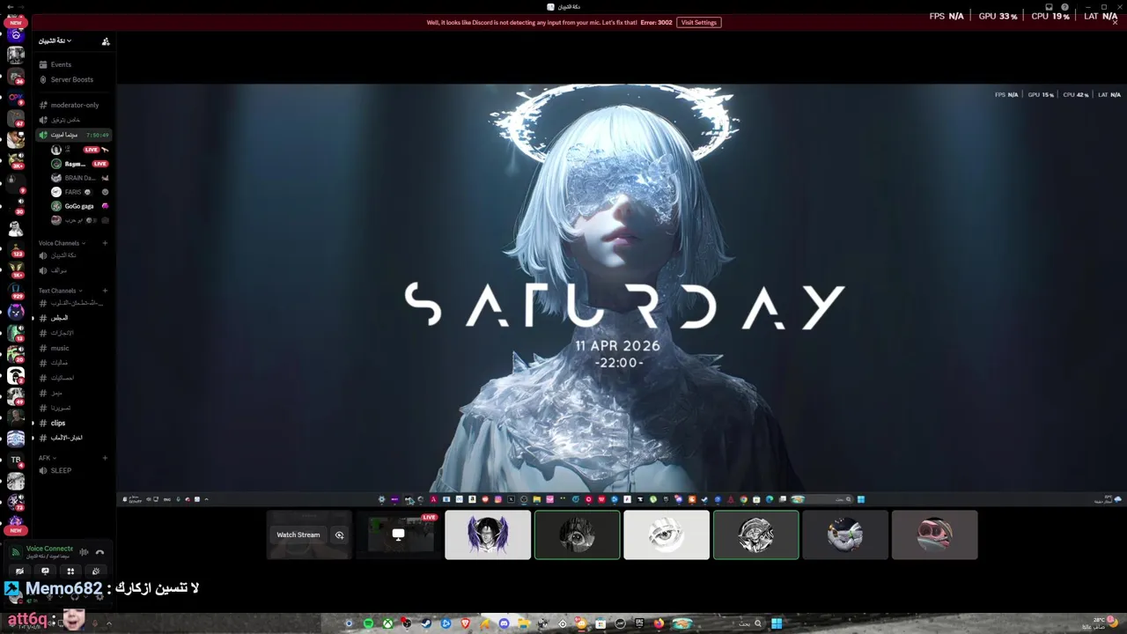
Task: Open Brave browser from the taskbar
Action: (x=465, y=623)
